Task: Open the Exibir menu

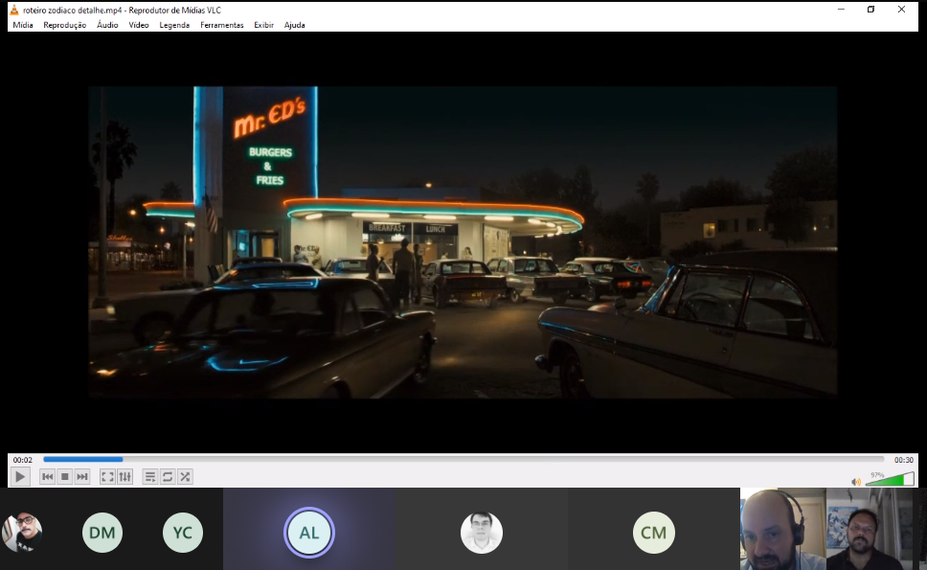Action: [263, 25]
